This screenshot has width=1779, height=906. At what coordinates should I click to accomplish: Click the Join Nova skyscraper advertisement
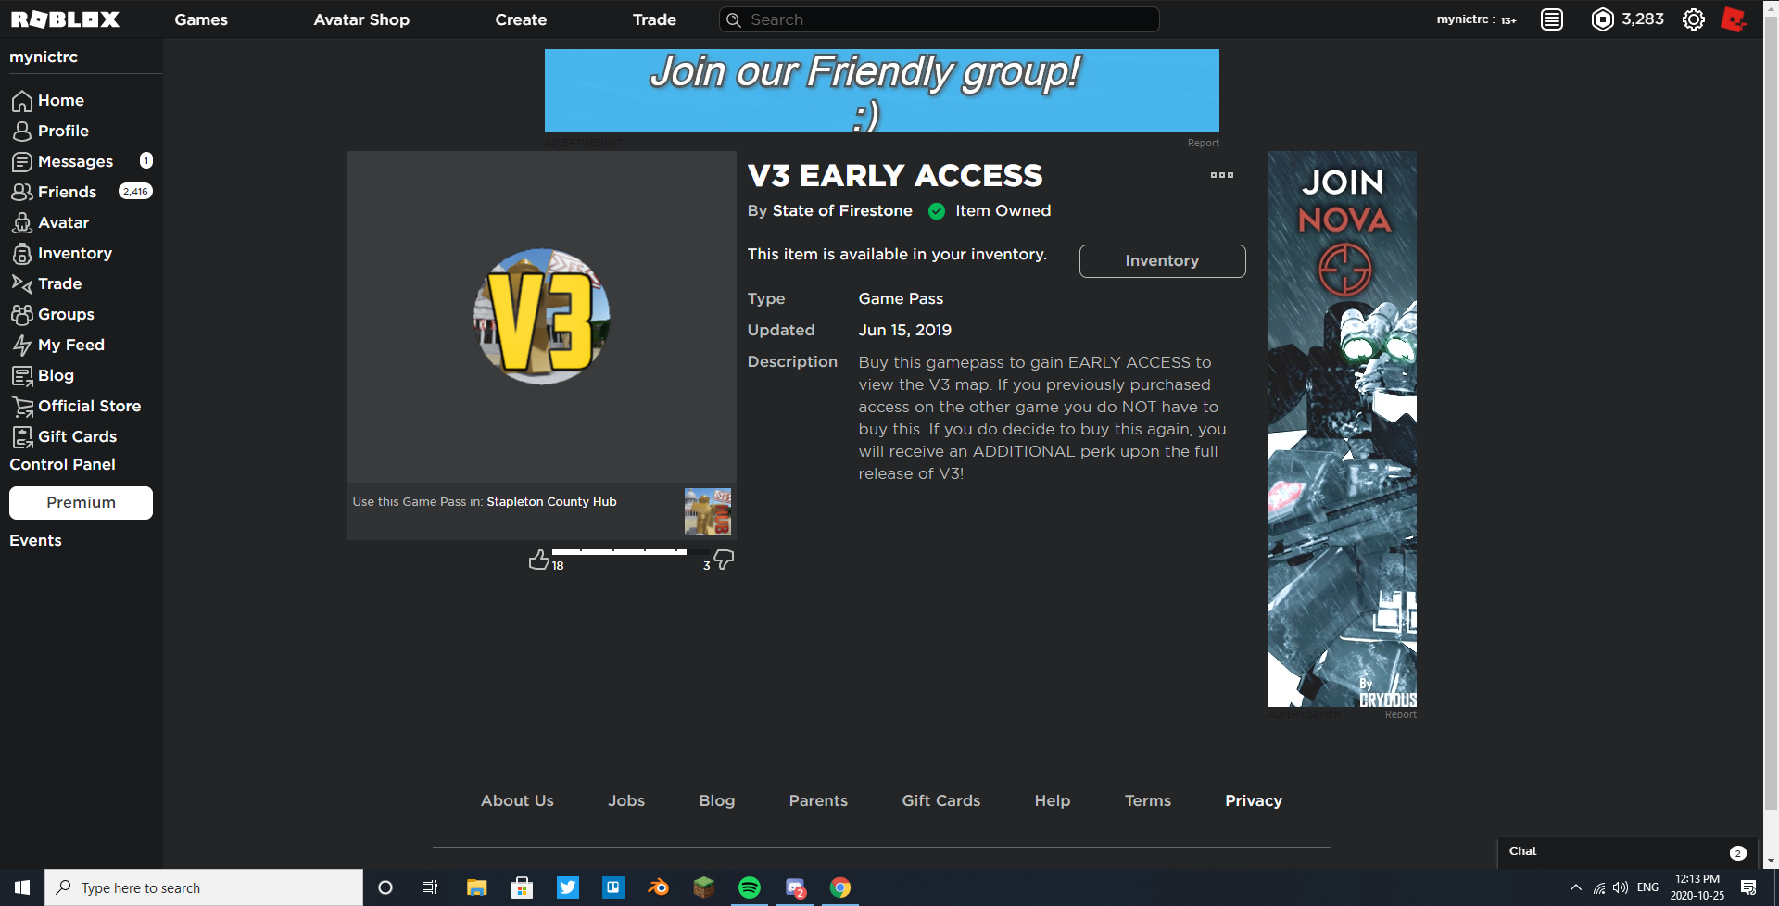pos(1343,429)
